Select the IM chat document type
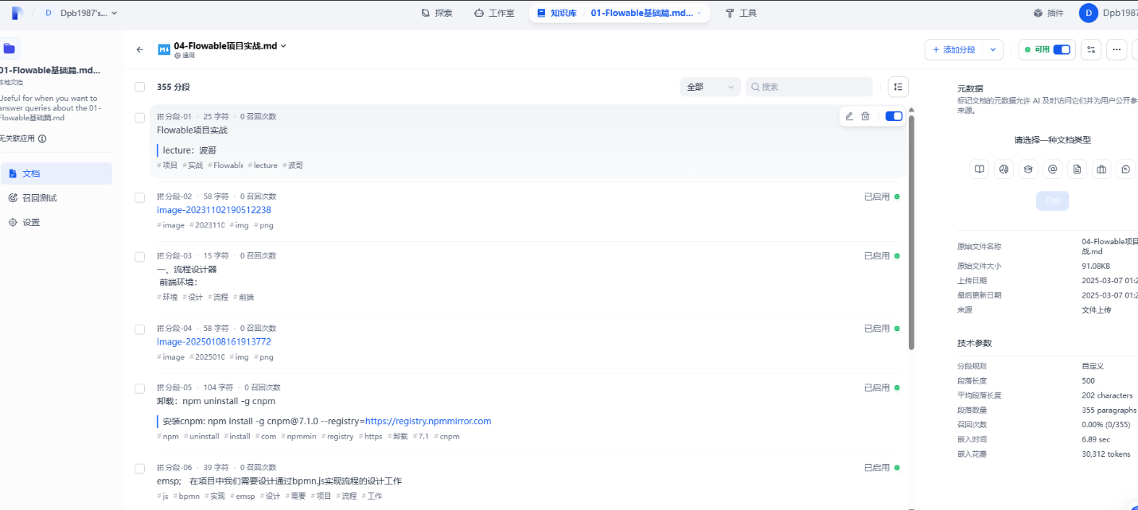This screenshot has height=510, width=1138. click(x=1125, y=169)
